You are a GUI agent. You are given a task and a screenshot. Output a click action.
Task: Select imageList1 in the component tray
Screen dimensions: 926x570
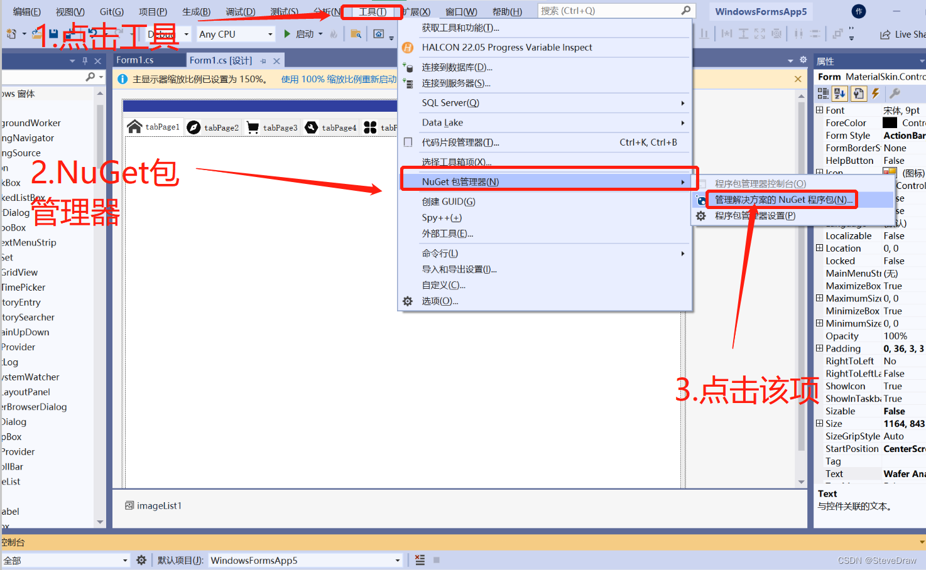(153, 505)
